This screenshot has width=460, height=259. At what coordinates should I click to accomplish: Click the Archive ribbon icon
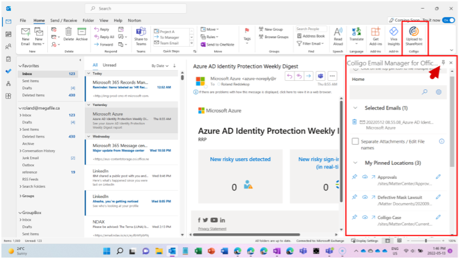point(81,34)
